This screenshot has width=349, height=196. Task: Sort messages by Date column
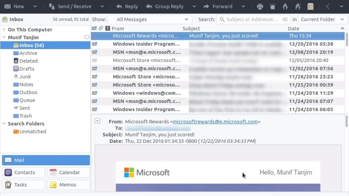click(294, 29)
